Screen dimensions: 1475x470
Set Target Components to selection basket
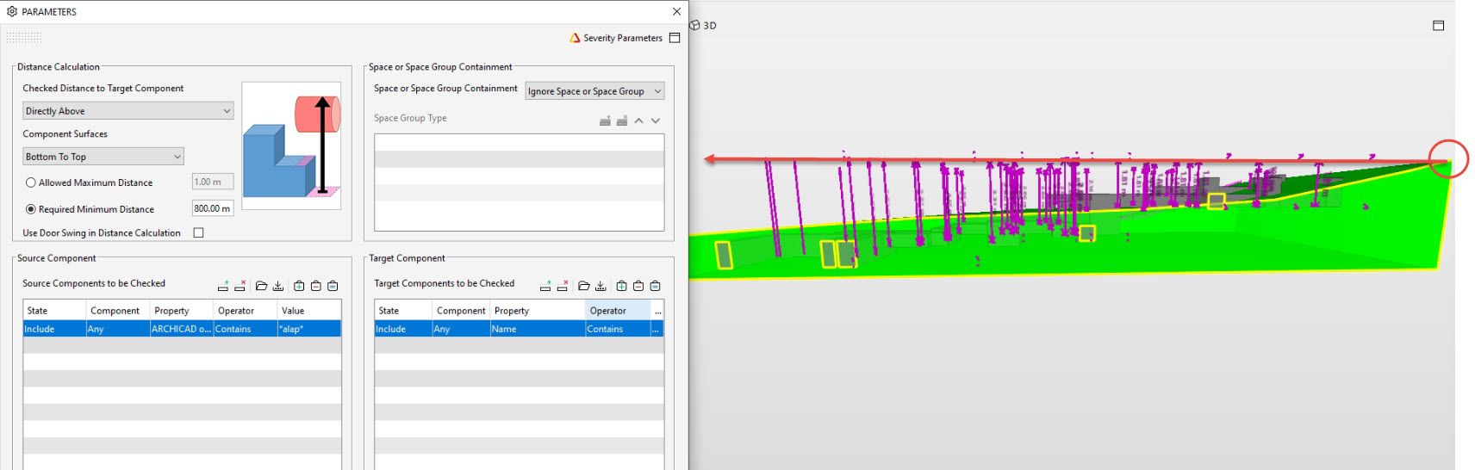pos(655,286)
